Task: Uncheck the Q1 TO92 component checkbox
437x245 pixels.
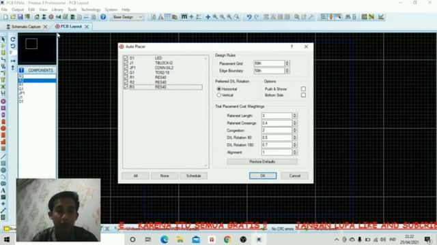Action: point(126,73)
